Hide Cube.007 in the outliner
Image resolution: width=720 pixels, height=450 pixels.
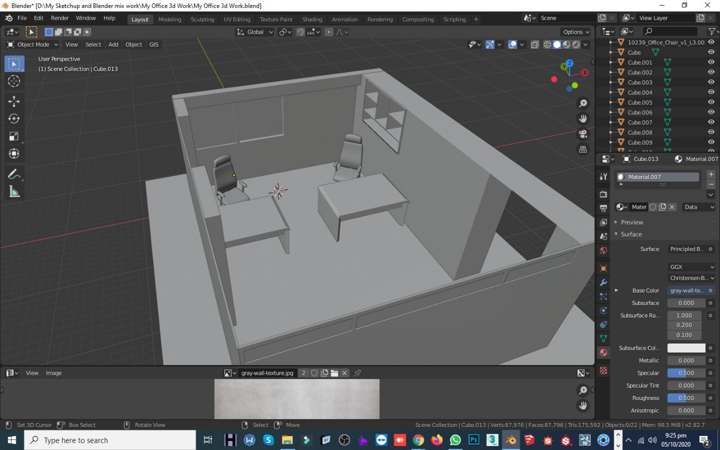click(711, 122)
